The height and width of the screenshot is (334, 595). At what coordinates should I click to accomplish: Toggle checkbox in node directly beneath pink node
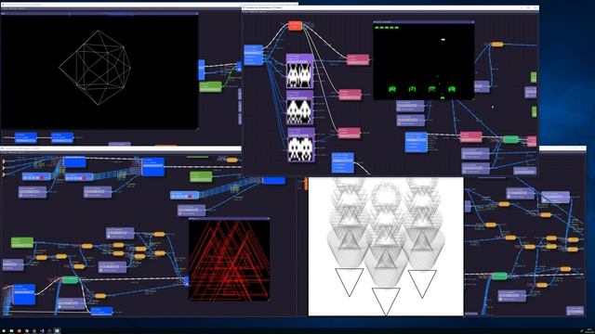(465, 157)
